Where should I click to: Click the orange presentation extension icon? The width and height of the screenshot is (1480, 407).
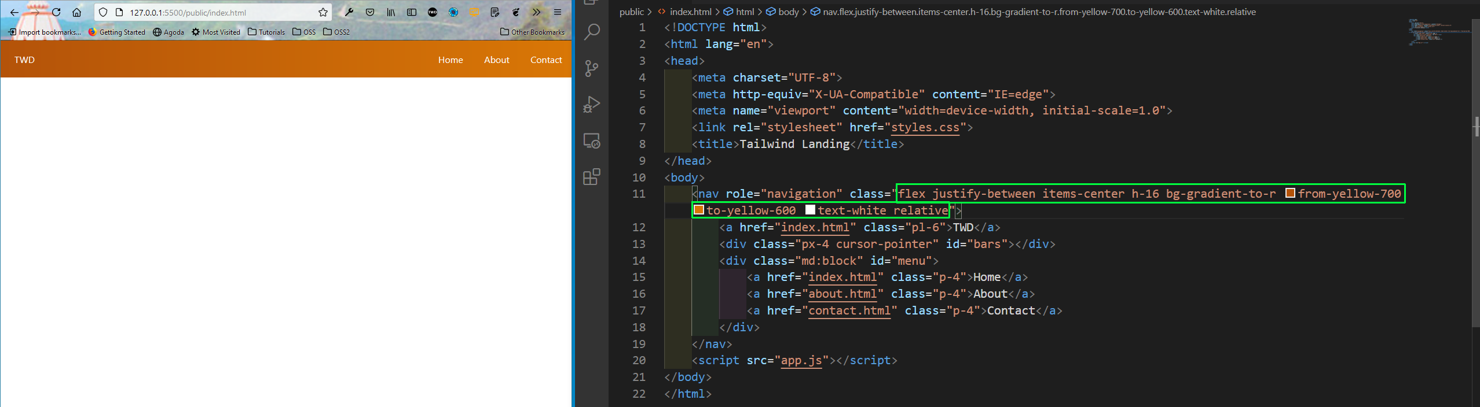tap(474, 12)
